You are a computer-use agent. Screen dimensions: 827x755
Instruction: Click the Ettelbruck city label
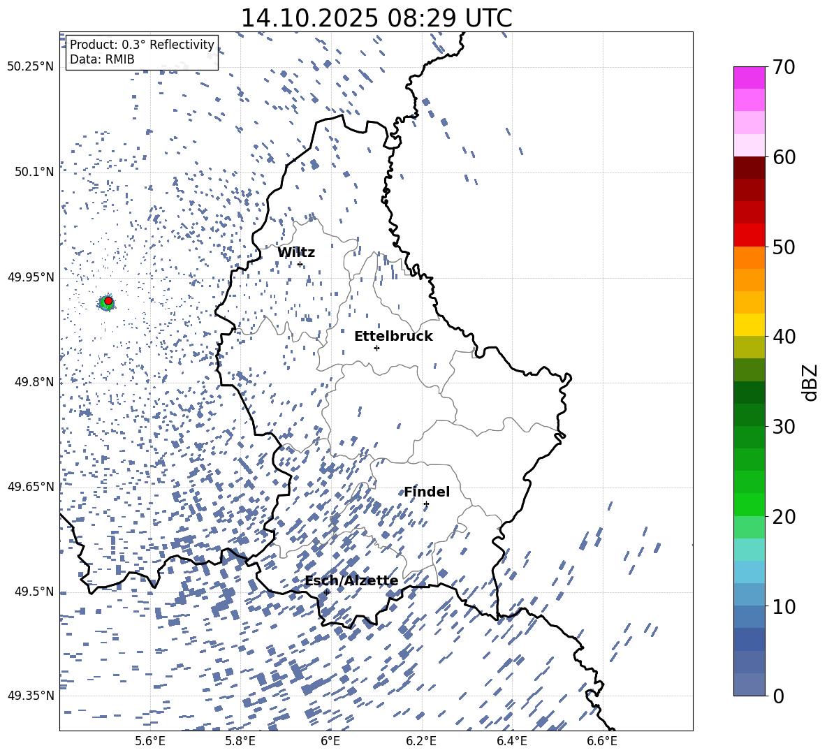click(393, 337)
